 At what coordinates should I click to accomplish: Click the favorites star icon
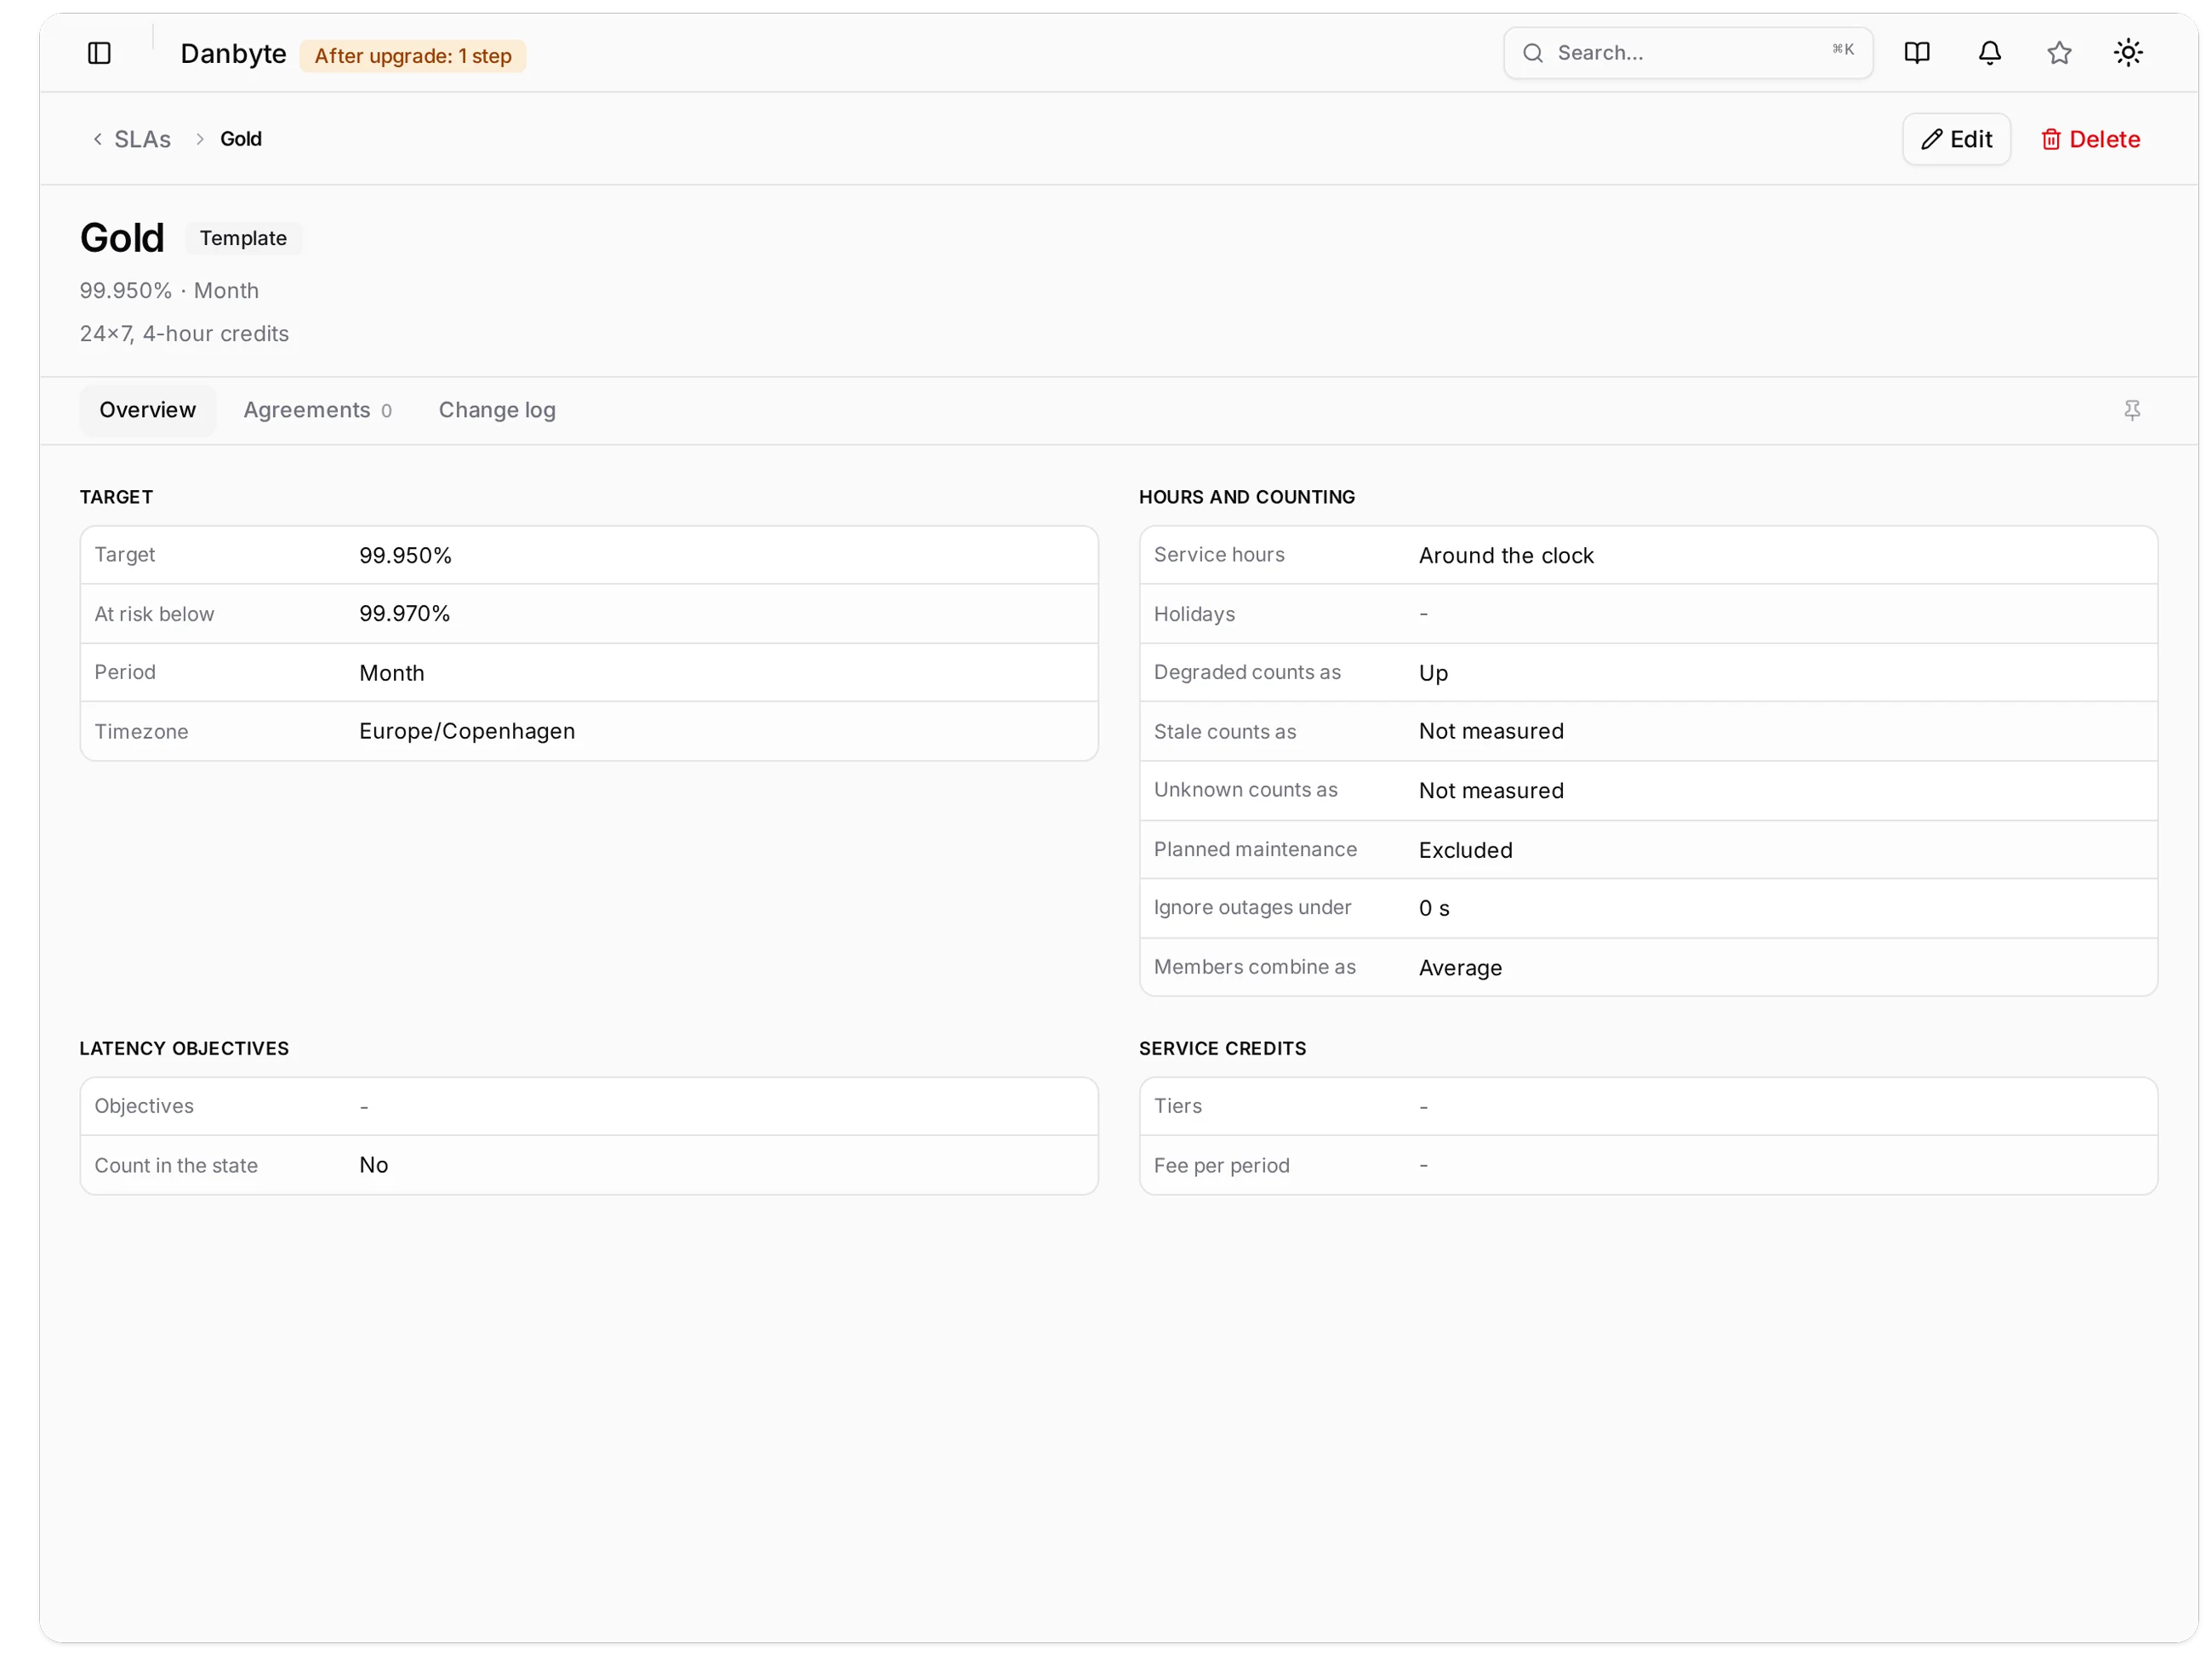tap(2058, 53)
